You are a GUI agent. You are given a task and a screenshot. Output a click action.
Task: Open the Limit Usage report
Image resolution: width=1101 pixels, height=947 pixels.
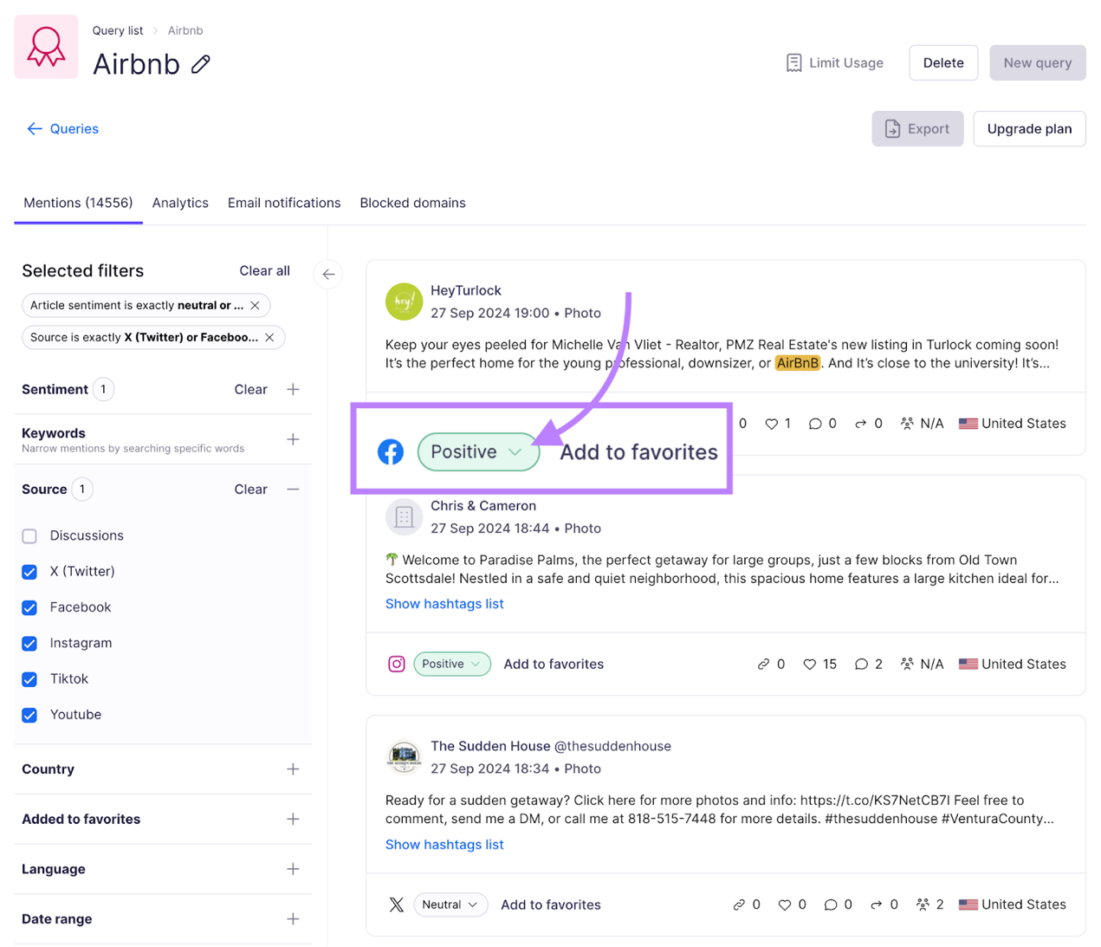click(834, 62)
